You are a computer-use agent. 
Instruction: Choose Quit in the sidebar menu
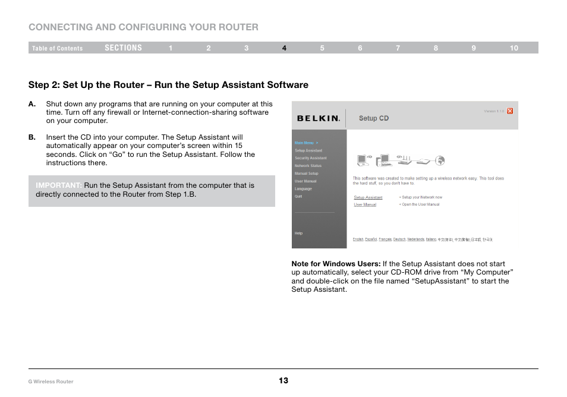[298, 196]
